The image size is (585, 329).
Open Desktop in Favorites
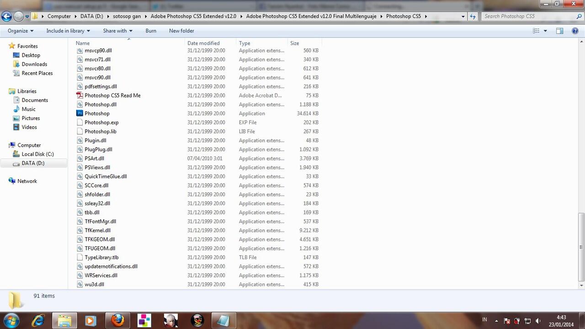pos(31,55)
